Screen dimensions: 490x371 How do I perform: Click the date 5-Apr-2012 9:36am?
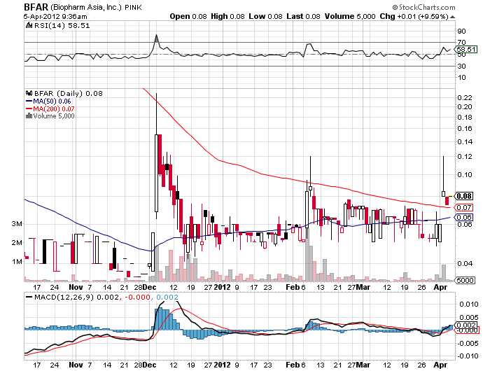tap(55, 17)
